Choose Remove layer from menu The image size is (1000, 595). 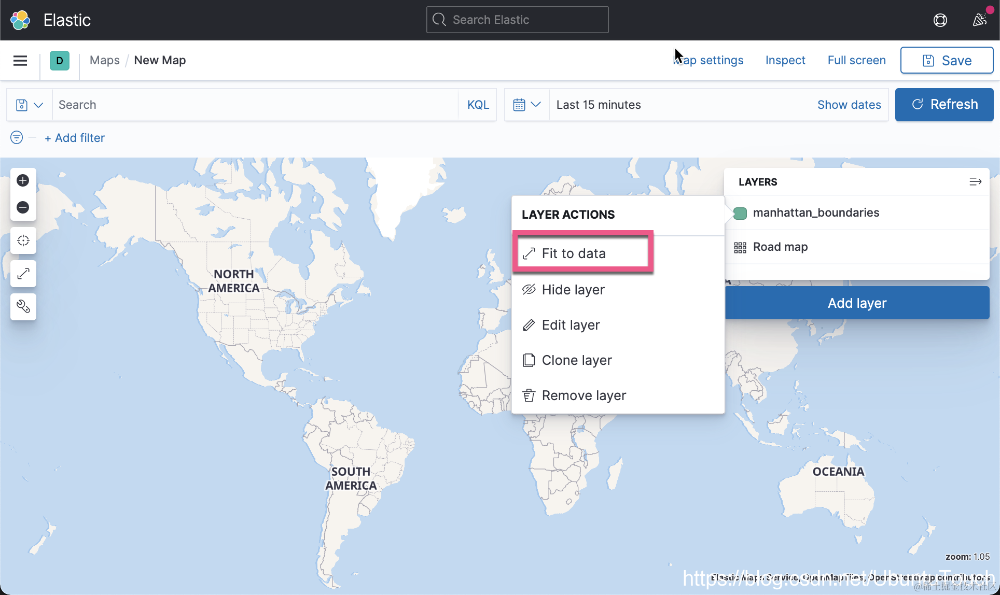pyautogui.click(x=584, y=395)
